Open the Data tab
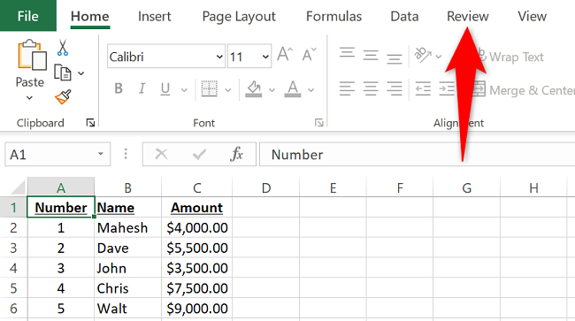 tap(404, 16)
